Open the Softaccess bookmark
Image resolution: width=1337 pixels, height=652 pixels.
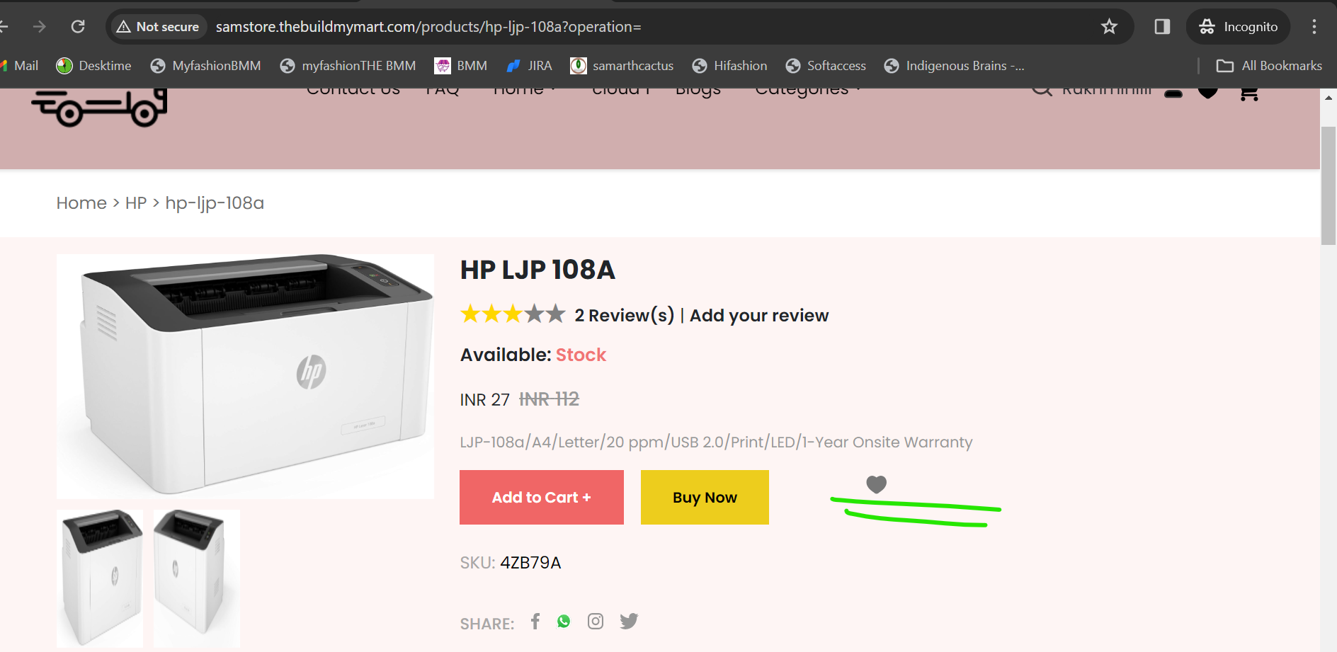(825, 66)
